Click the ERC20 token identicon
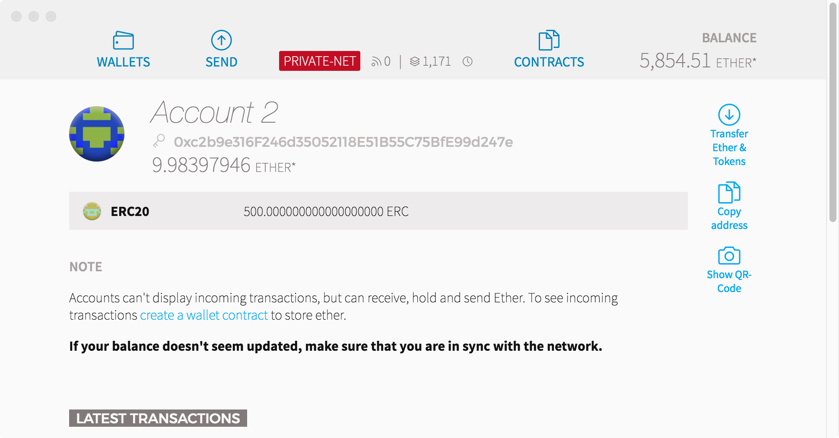Screen dimensions: 839x438 coord(92,211)
